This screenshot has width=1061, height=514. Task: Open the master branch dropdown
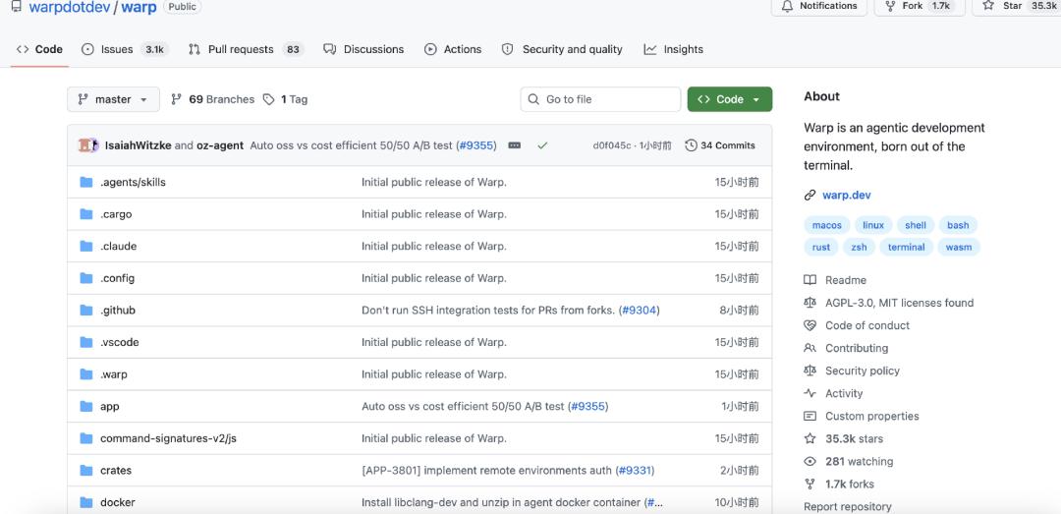[x=113, y=99]
